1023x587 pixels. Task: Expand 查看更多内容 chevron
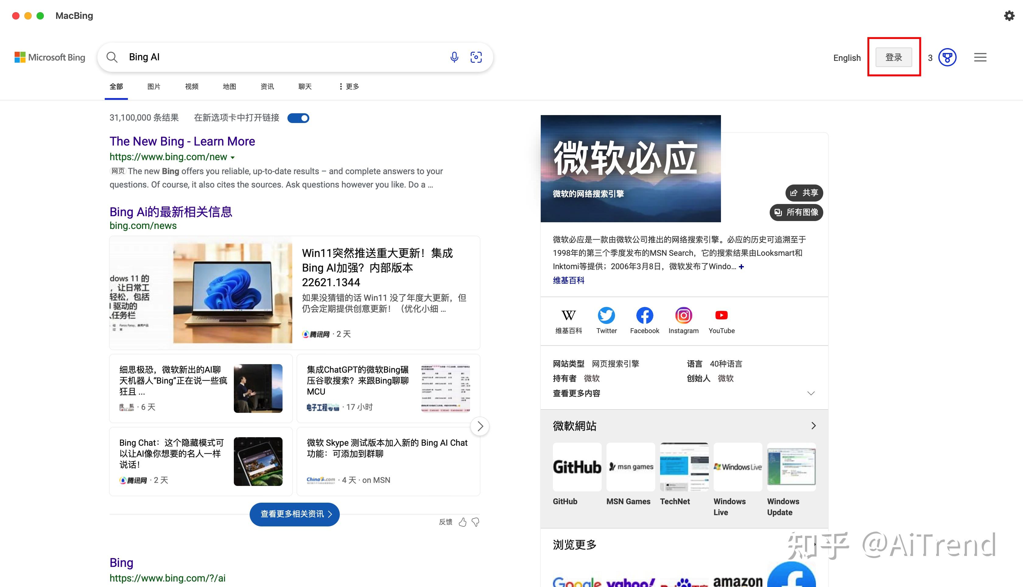[811, 393]
